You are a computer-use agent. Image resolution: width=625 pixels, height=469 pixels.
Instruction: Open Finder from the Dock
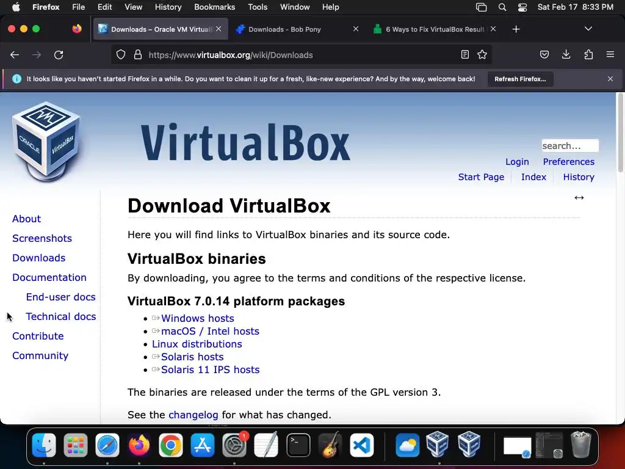44,445
